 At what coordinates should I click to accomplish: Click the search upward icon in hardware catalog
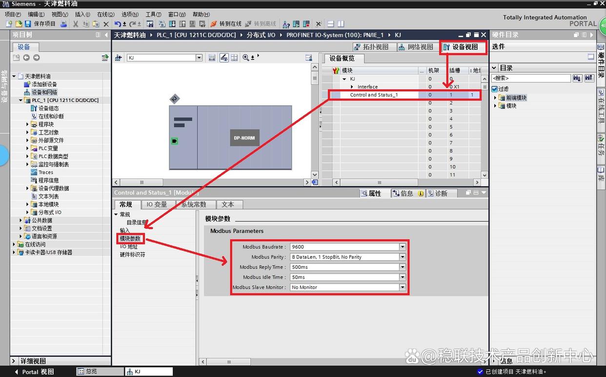click(589, 78)
